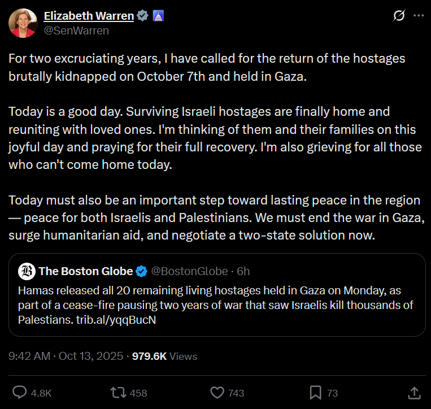Image resolution: width=431 pixels, height=409 pixels.
Task: Click the @BostonGlobe handle
Action: (x=189, y=271)
